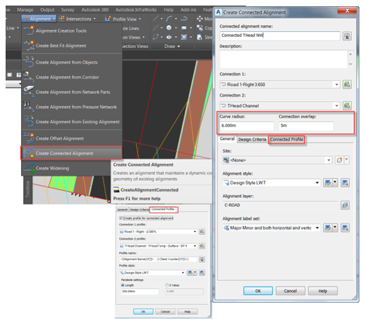Click Cancel in the Connected Profile panel
This screenshot has width=365, height=322.
coord(165,311)
